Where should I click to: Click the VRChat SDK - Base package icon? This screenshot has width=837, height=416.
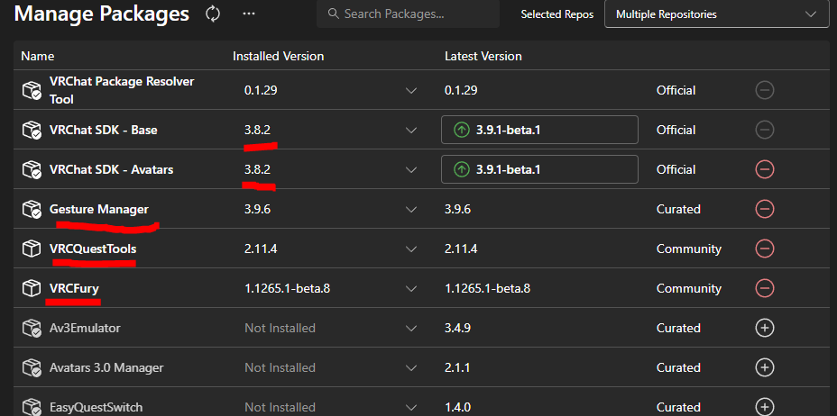[x=32, y=130]
